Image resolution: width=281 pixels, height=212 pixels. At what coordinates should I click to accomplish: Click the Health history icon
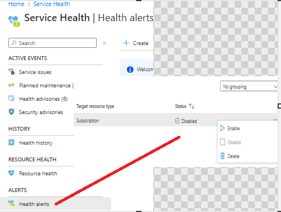pos(11,142)
